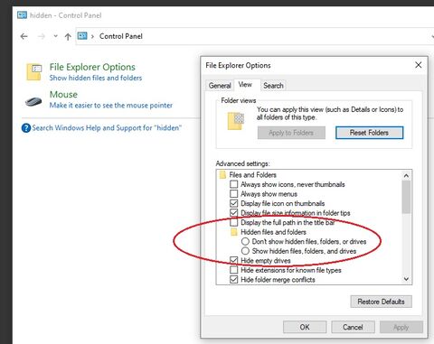Click the Control Panel address bar icon
The width and height of the screenshot is (434, 344).
coord(82,36)
